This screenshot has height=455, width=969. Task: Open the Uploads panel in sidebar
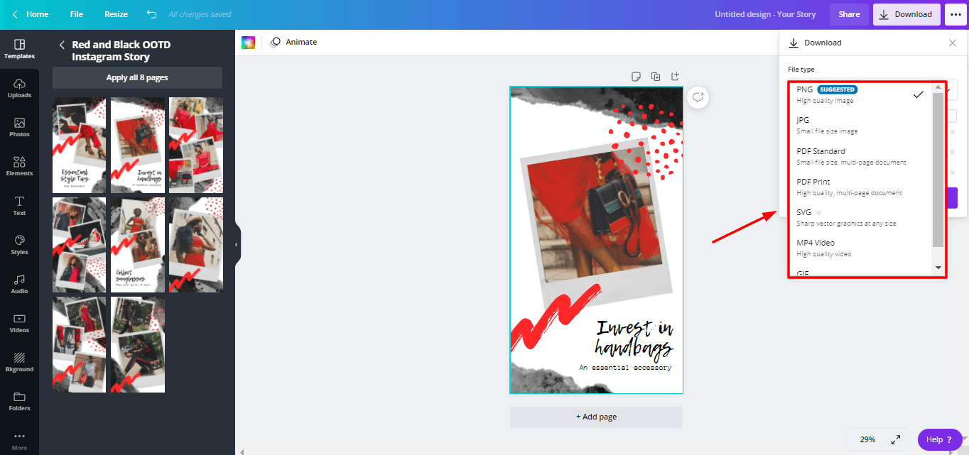(x=19, y=87)
